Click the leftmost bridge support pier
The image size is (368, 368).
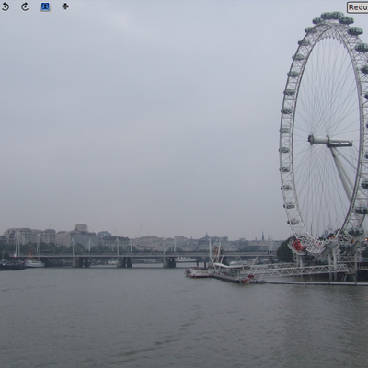click(x=82, y=262)
